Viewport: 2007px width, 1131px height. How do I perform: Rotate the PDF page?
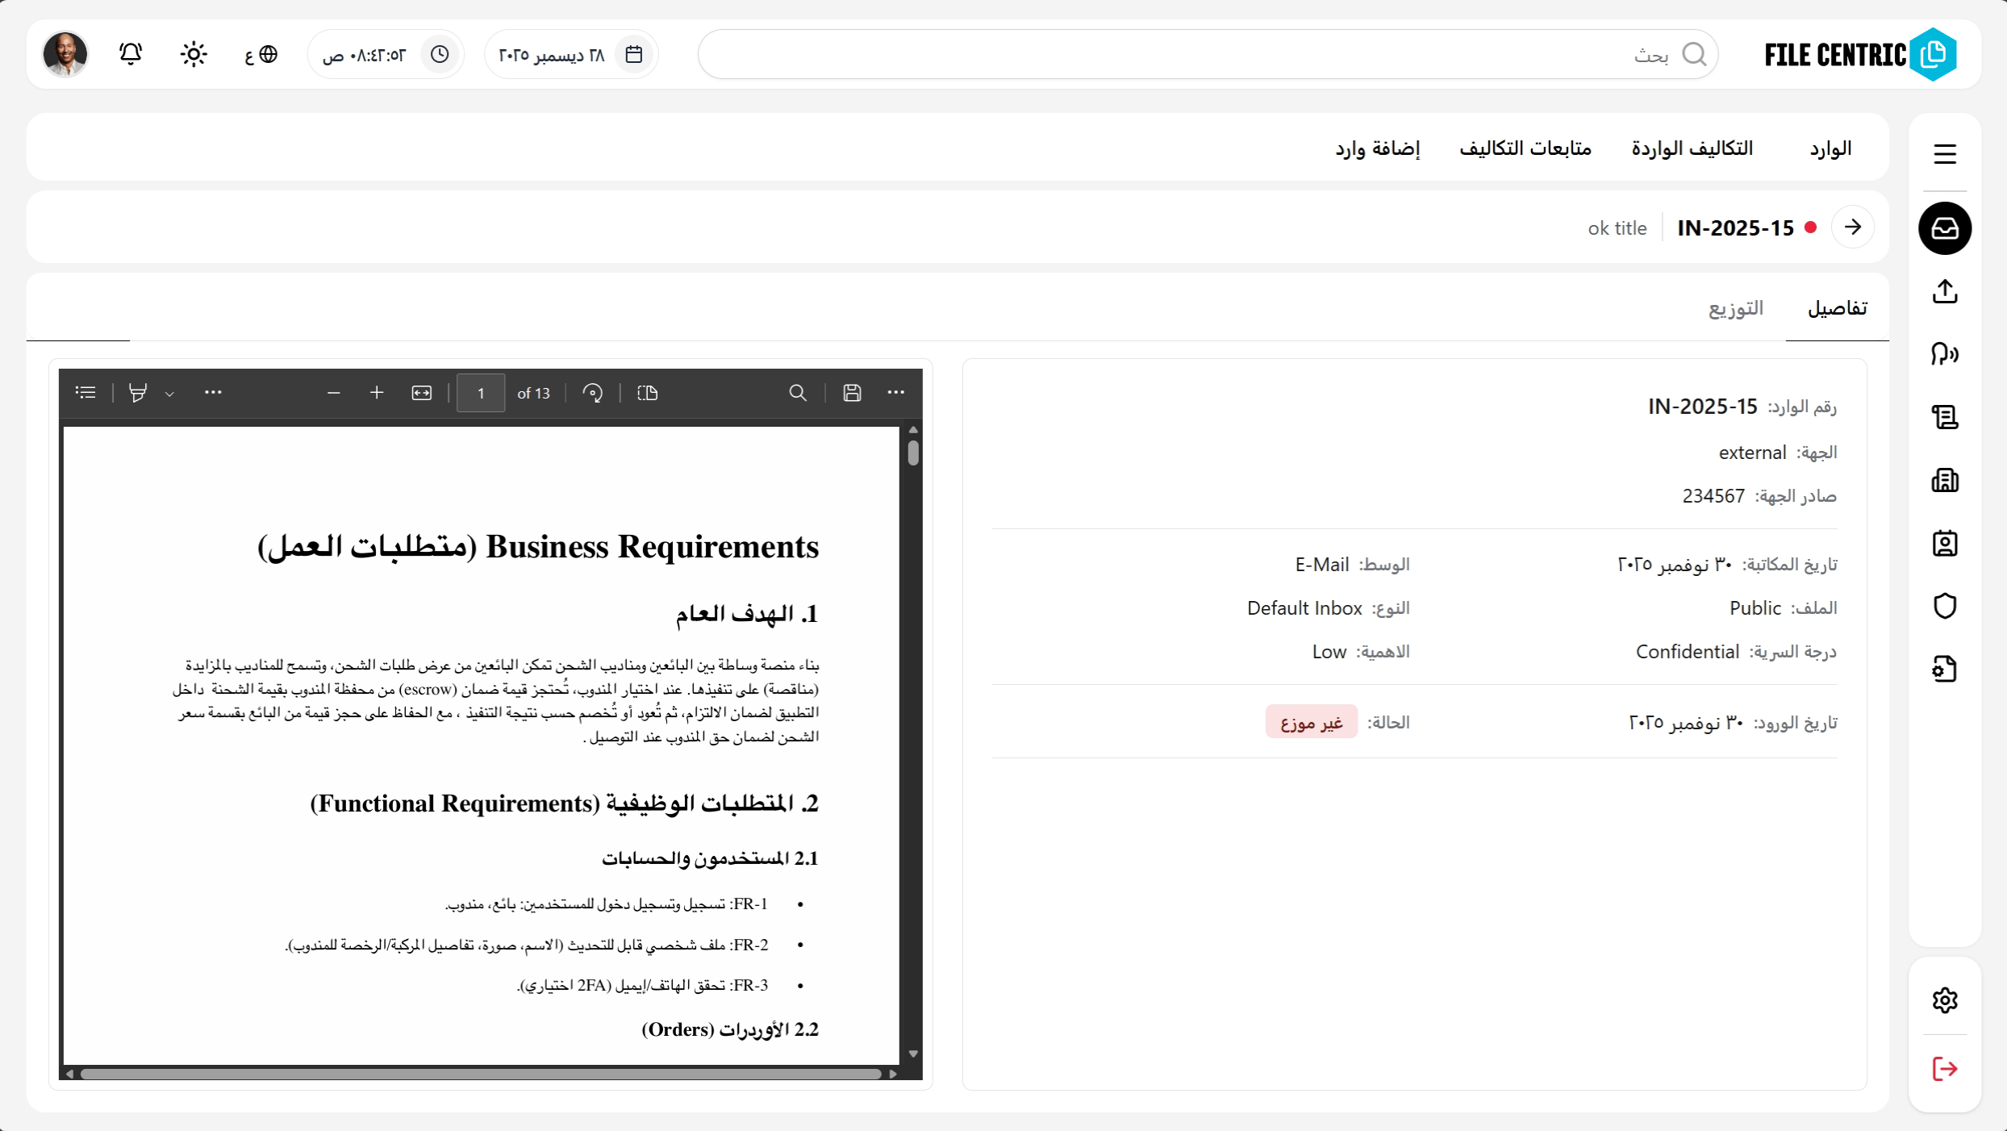(x=592, y=392)
